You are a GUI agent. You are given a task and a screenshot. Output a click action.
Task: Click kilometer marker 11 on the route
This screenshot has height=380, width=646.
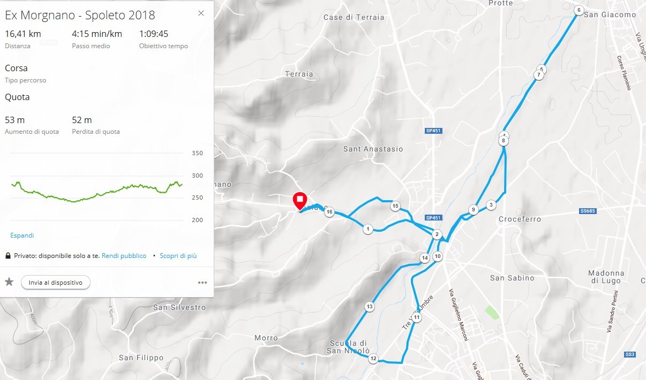[x=417, y=317]
